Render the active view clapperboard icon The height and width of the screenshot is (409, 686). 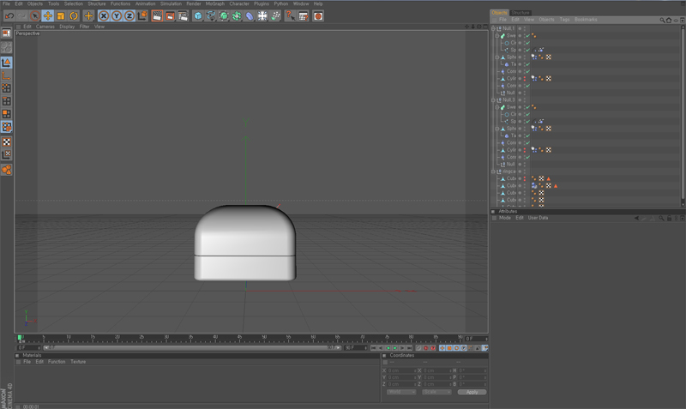coord(157,16)
